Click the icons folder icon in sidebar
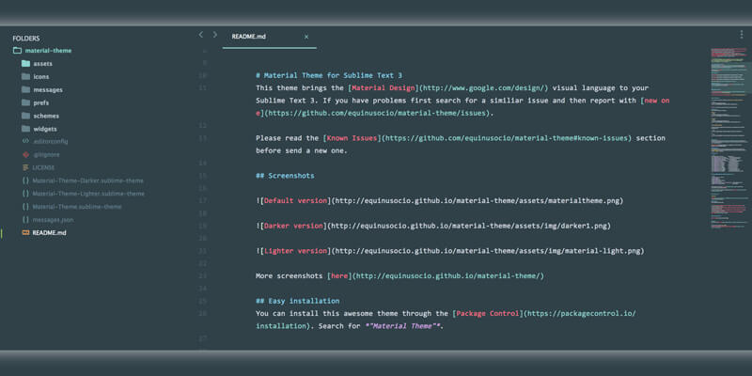 tap(24, 77)
